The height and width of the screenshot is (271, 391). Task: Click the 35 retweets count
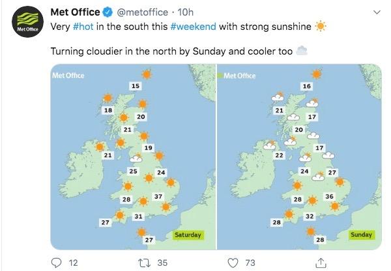click(x=162, y=263)
